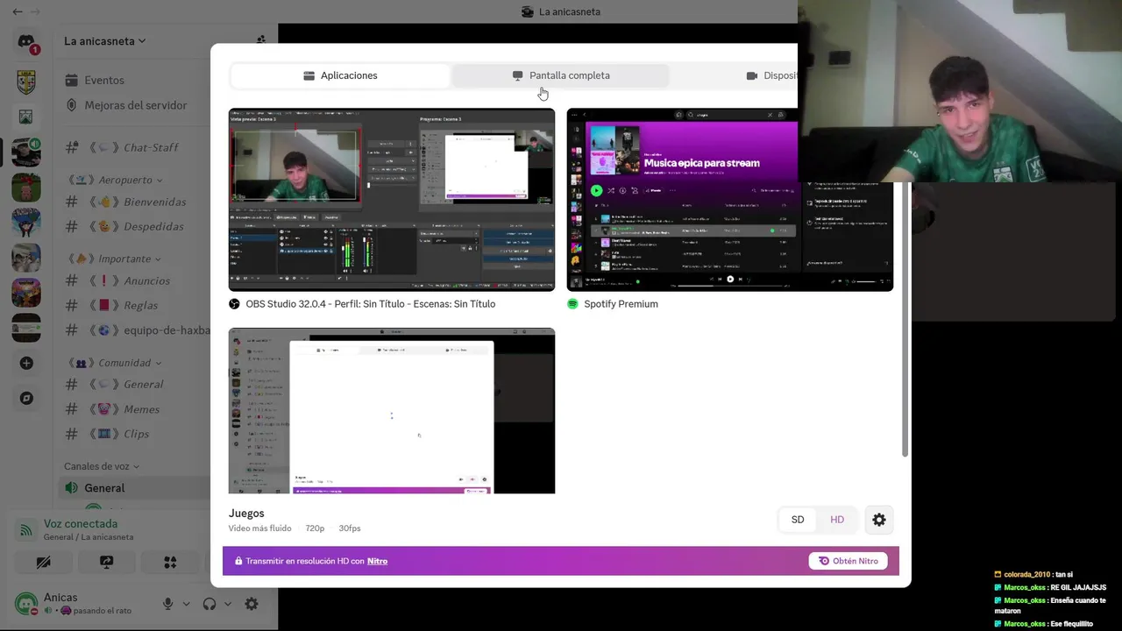Collapse the Aeropuerto category
Viewport: 1122px width, 631px height.
[x=115, y=180]
